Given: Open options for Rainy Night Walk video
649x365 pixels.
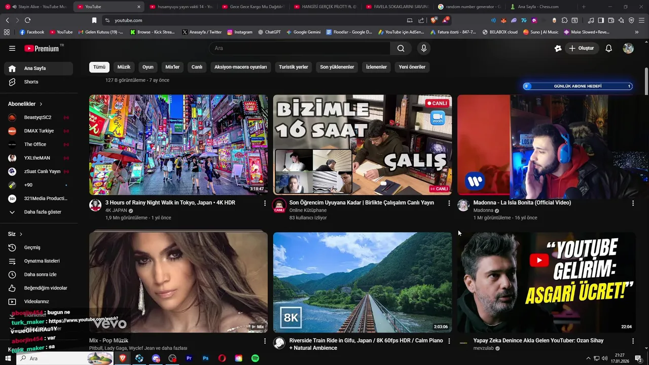Looking at the screenshot, I should 265,203.
